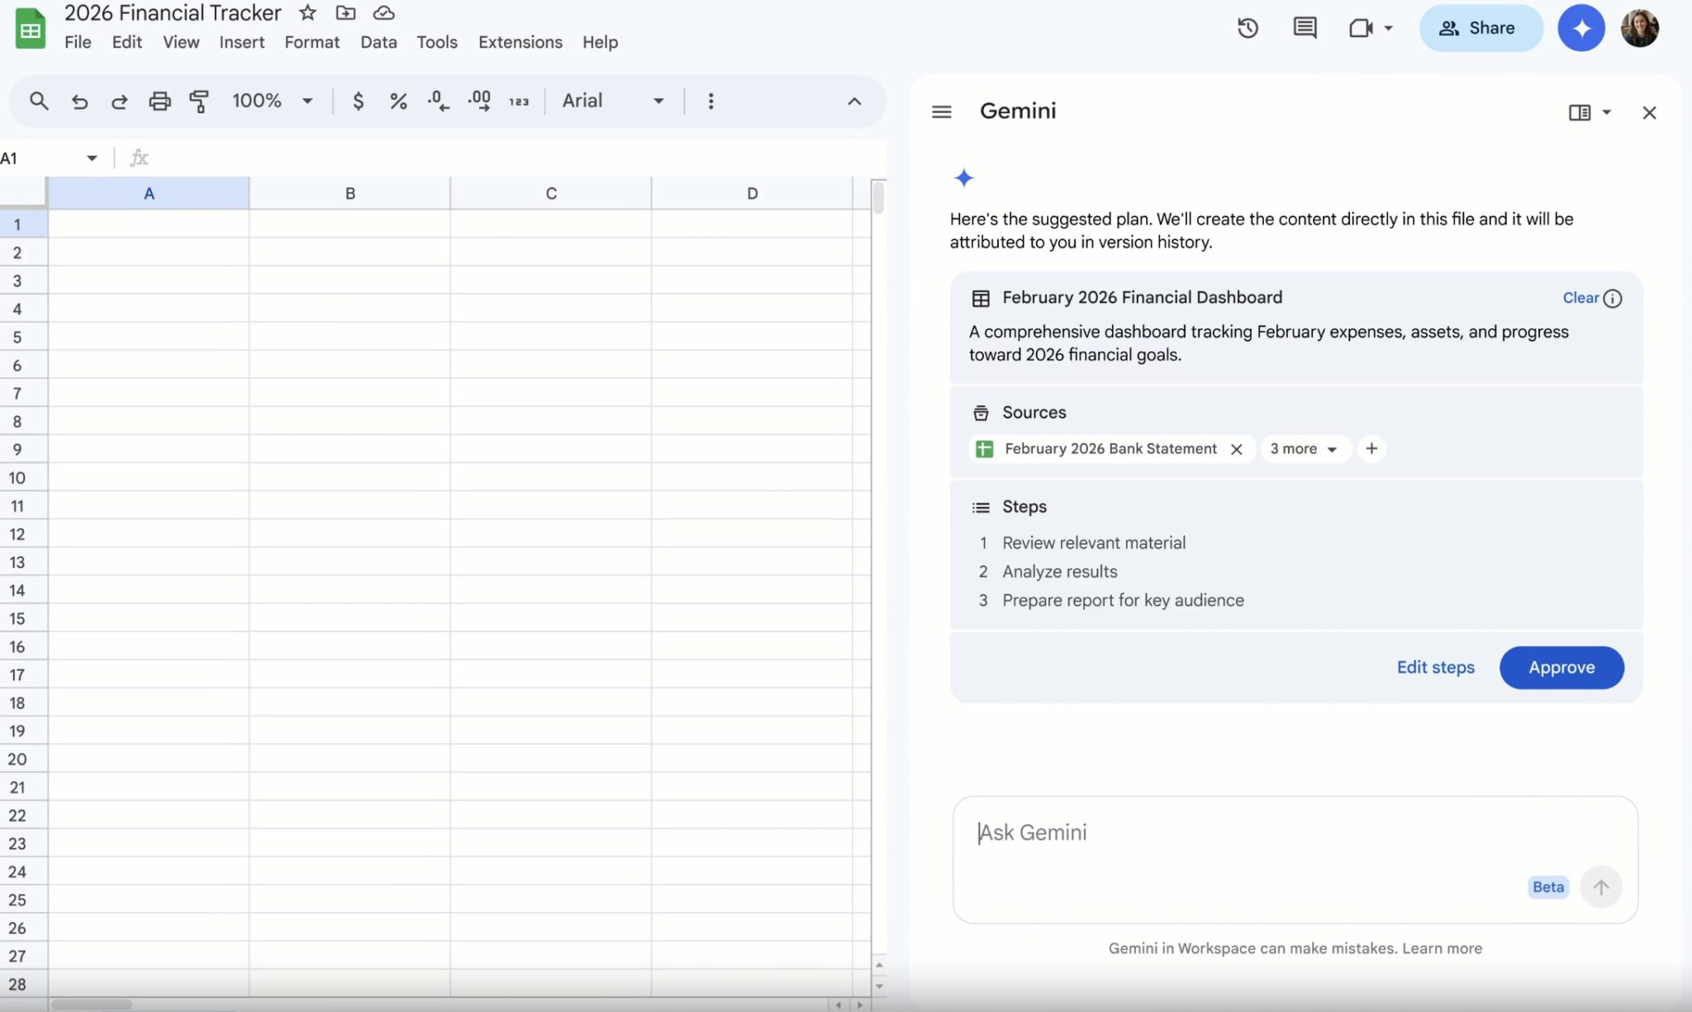Add a source with plus button
1692x1012 pixels.
tap(1371, 448)
